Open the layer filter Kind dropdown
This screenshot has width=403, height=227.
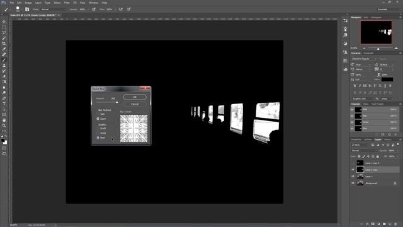tap(361, 145)
